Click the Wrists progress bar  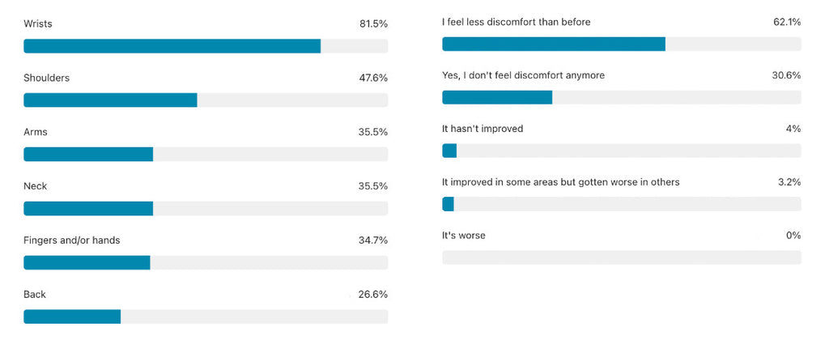coord(206,46)
